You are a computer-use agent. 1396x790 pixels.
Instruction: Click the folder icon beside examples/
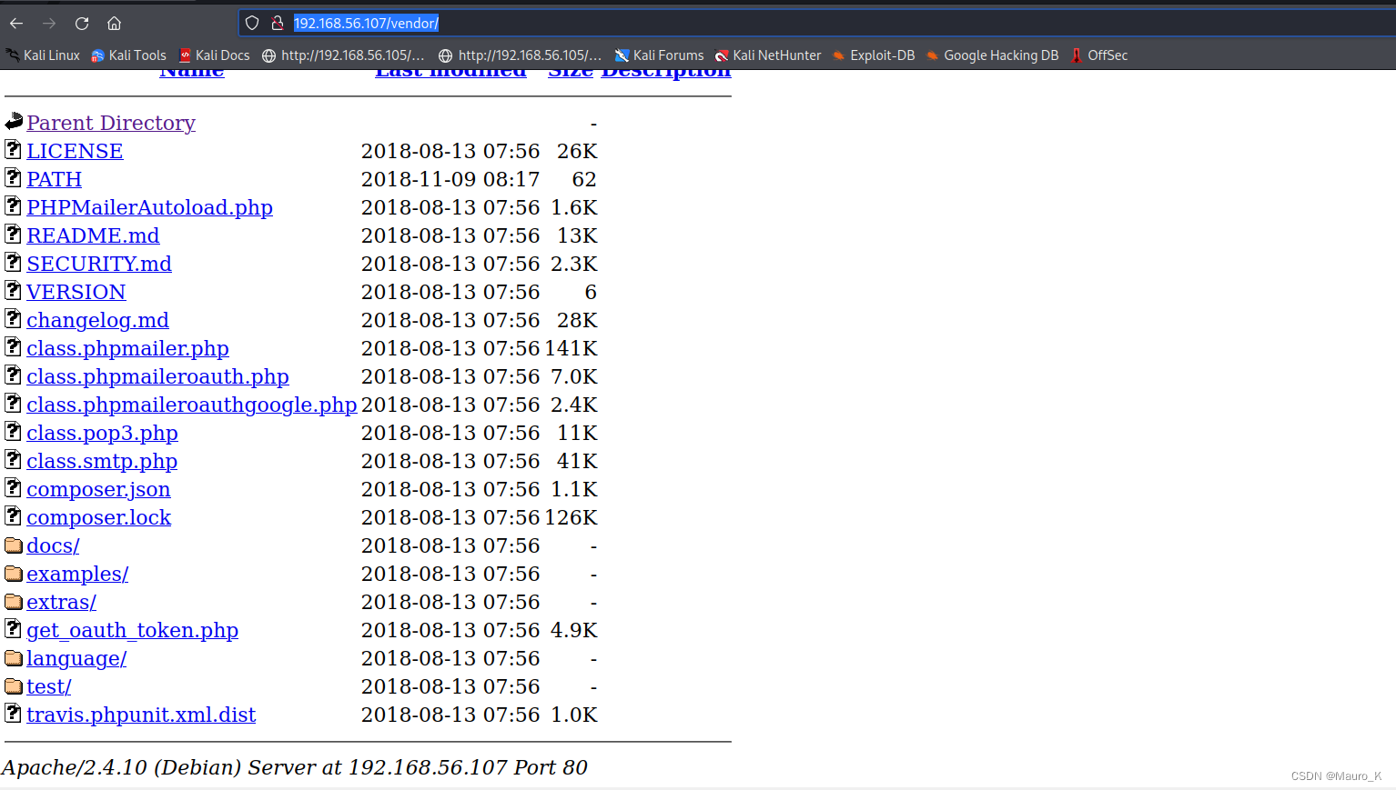14,574
